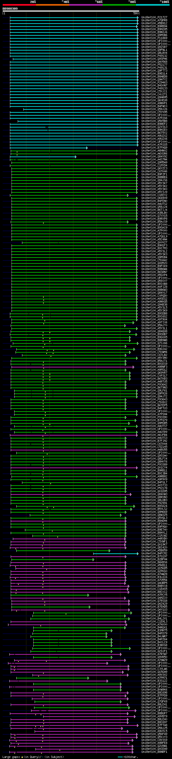Select hit label UniRef100_P93389
The height and width of the screenshot is (759, 172).
(x=154, y=465)
